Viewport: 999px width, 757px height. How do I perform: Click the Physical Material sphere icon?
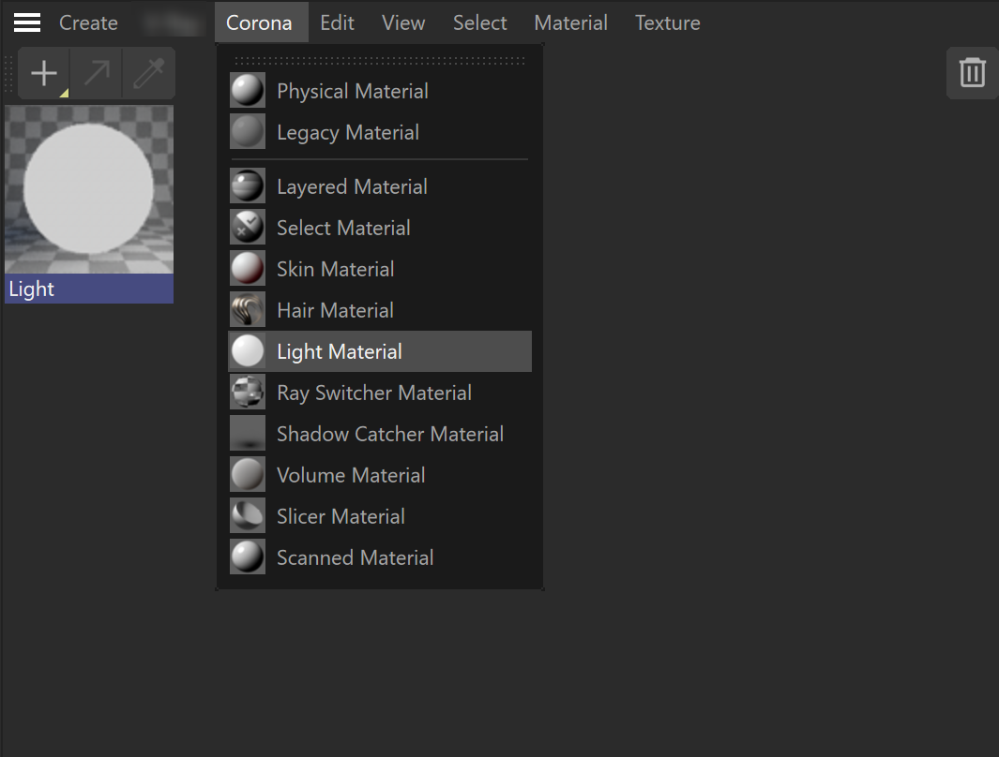point(248,90)
